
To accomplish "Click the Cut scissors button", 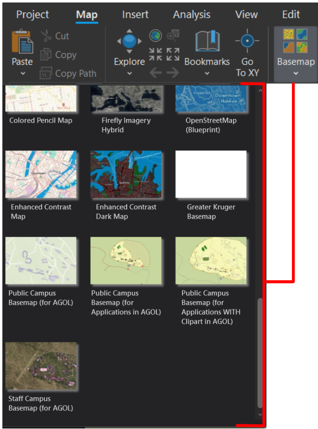I will point(55,36).
